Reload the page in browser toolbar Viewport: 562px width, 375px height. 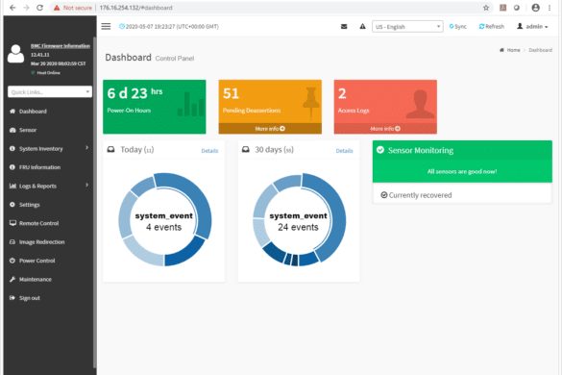pos(39,8)
